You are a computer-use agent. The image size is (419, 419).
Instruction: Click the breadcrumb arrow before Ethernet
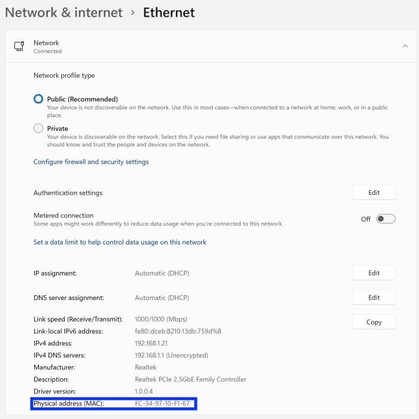tap(132, 12)
